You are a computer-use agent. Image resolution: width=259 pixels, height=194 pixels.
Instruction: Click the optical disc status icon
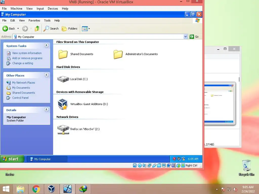pos(140,165)
